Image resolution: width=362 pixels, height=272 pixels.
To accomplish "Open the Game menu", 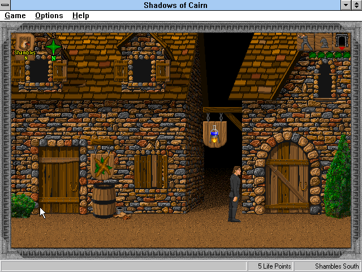I will tap(15, 15).
